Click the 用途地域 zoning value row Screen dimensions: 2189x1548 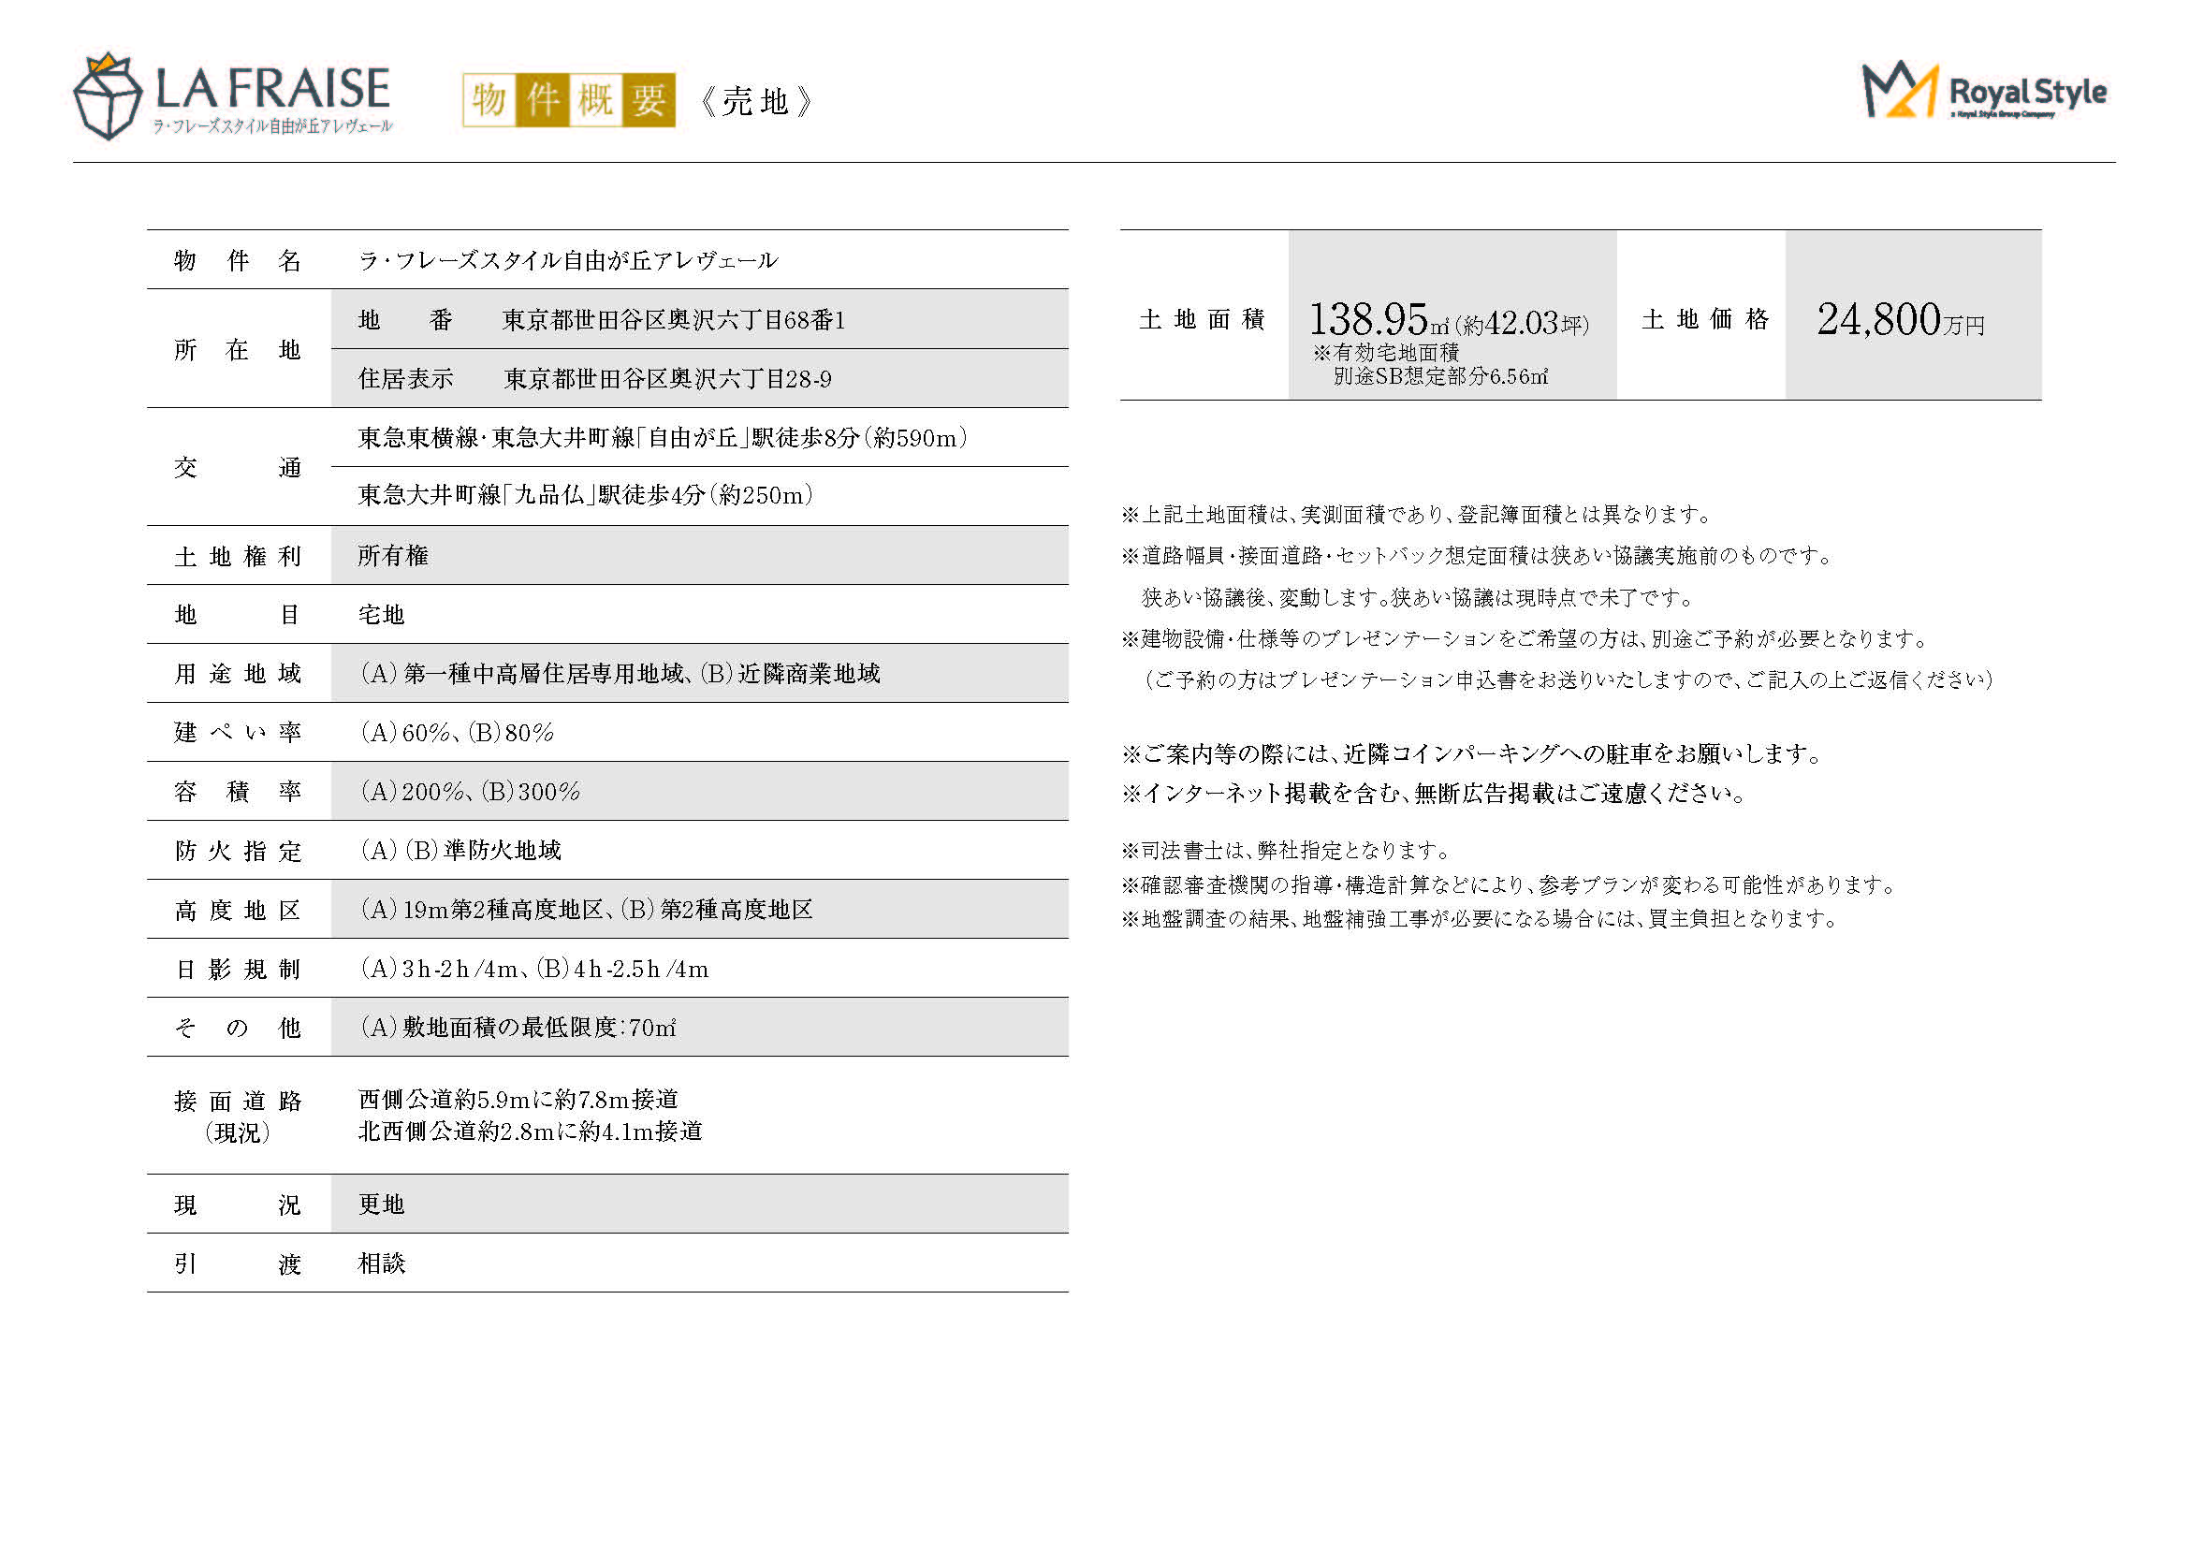point(620,674)
